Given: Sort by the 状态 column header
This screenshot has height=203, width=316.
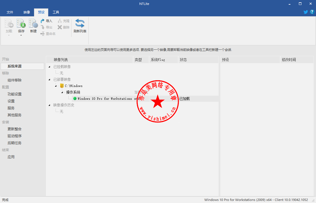Looking at the screenshot, I should (x=198, y=60).
